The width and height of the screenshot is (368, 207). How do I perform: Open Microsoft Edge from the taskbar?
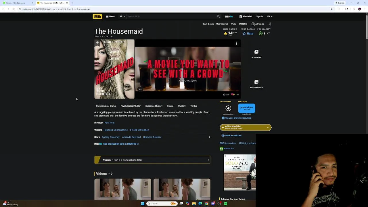pyautogui.click(x=200, y=204)
